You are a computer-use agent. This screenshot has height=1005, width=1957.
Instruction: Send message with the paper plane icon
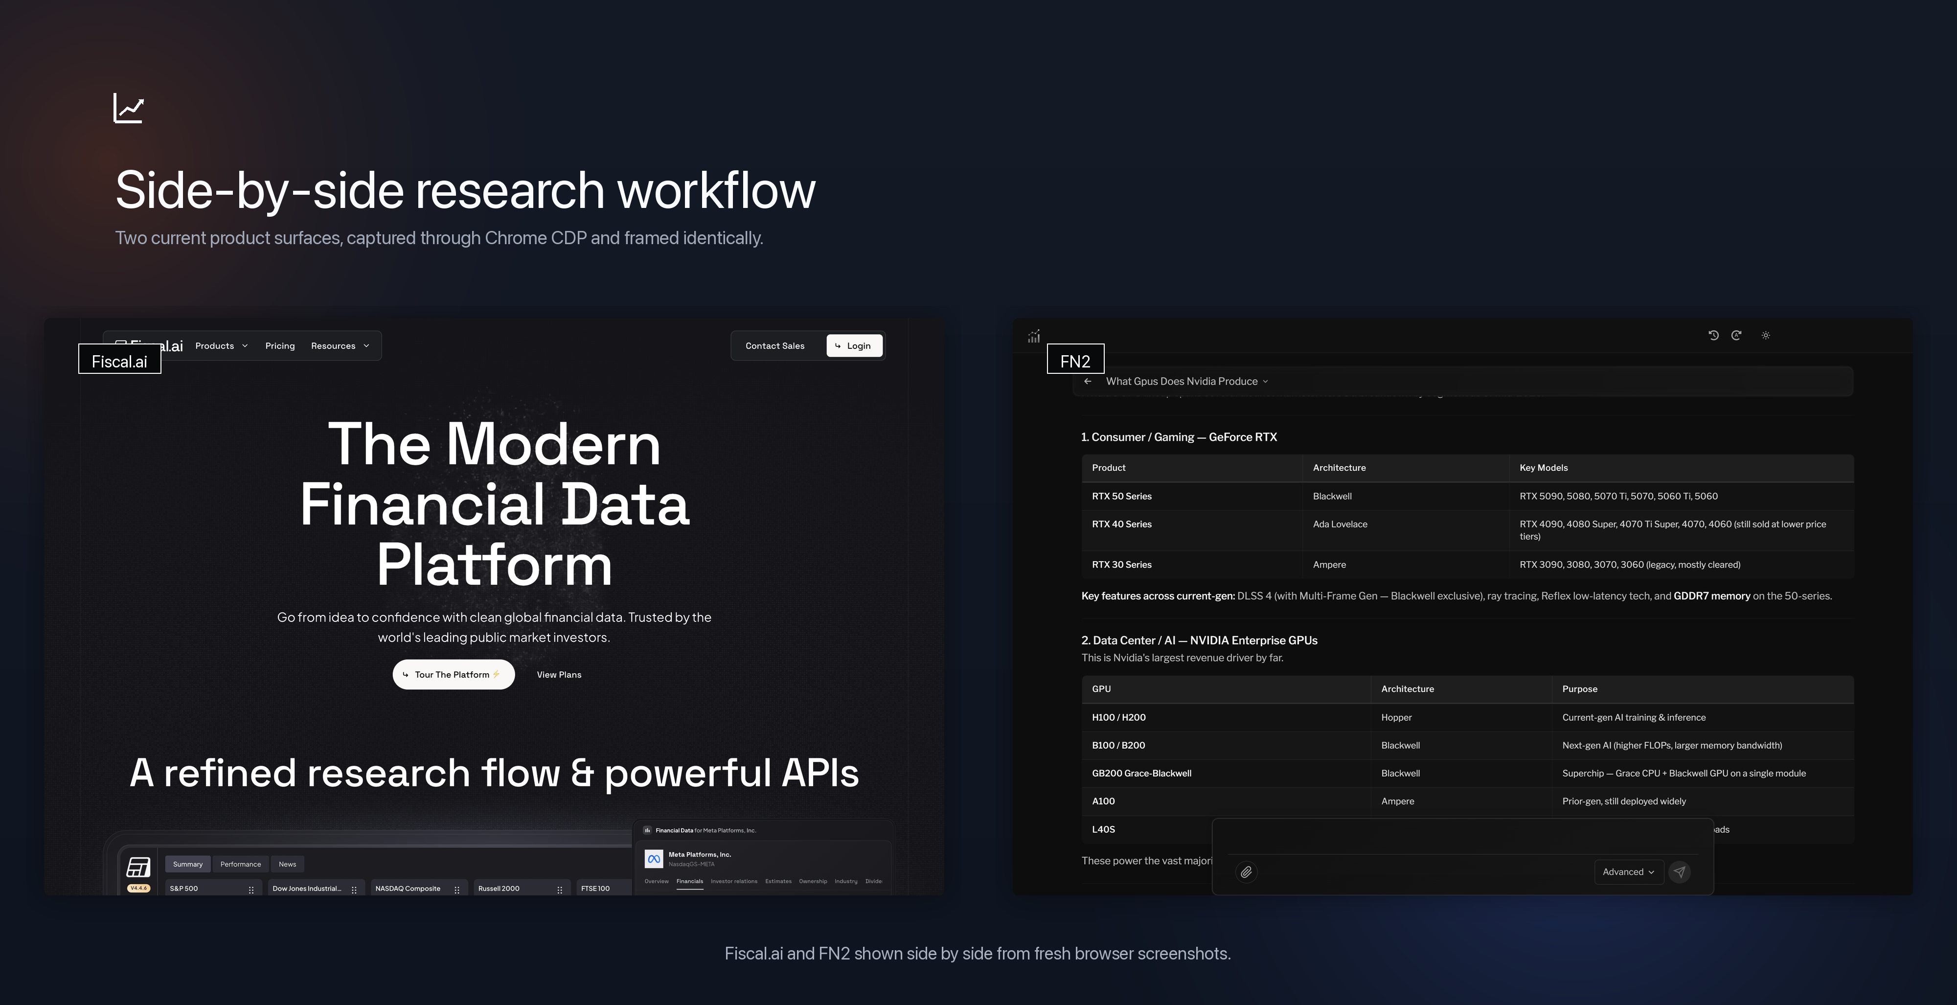tap(1680, 872)
